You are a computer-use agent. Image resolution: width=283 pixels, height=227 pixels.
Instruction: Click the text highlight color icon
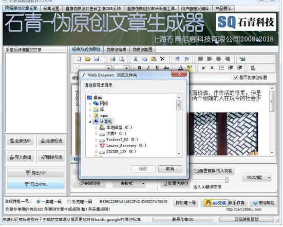(190, 67)
